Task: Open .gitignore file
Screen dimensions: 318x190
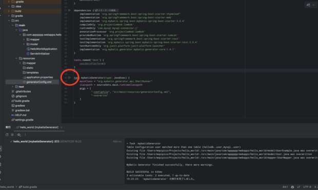Action: [19, 97]
